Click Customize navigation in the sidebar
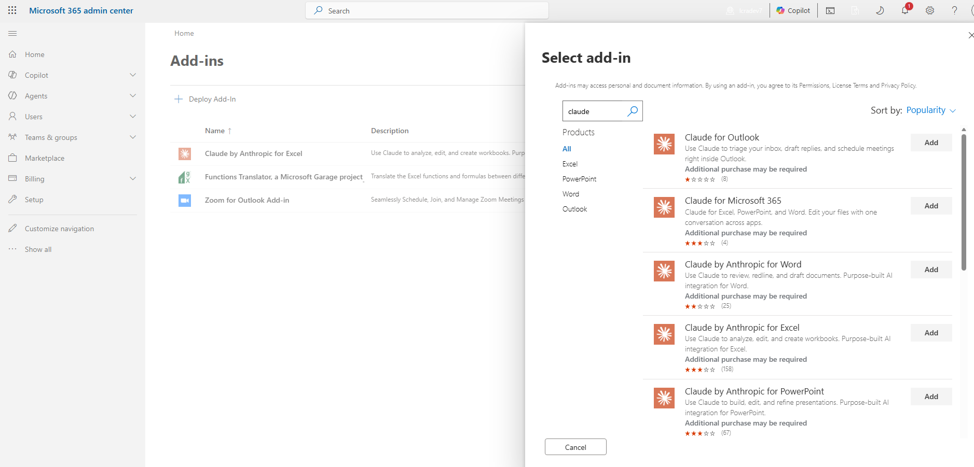 (59, 229)
